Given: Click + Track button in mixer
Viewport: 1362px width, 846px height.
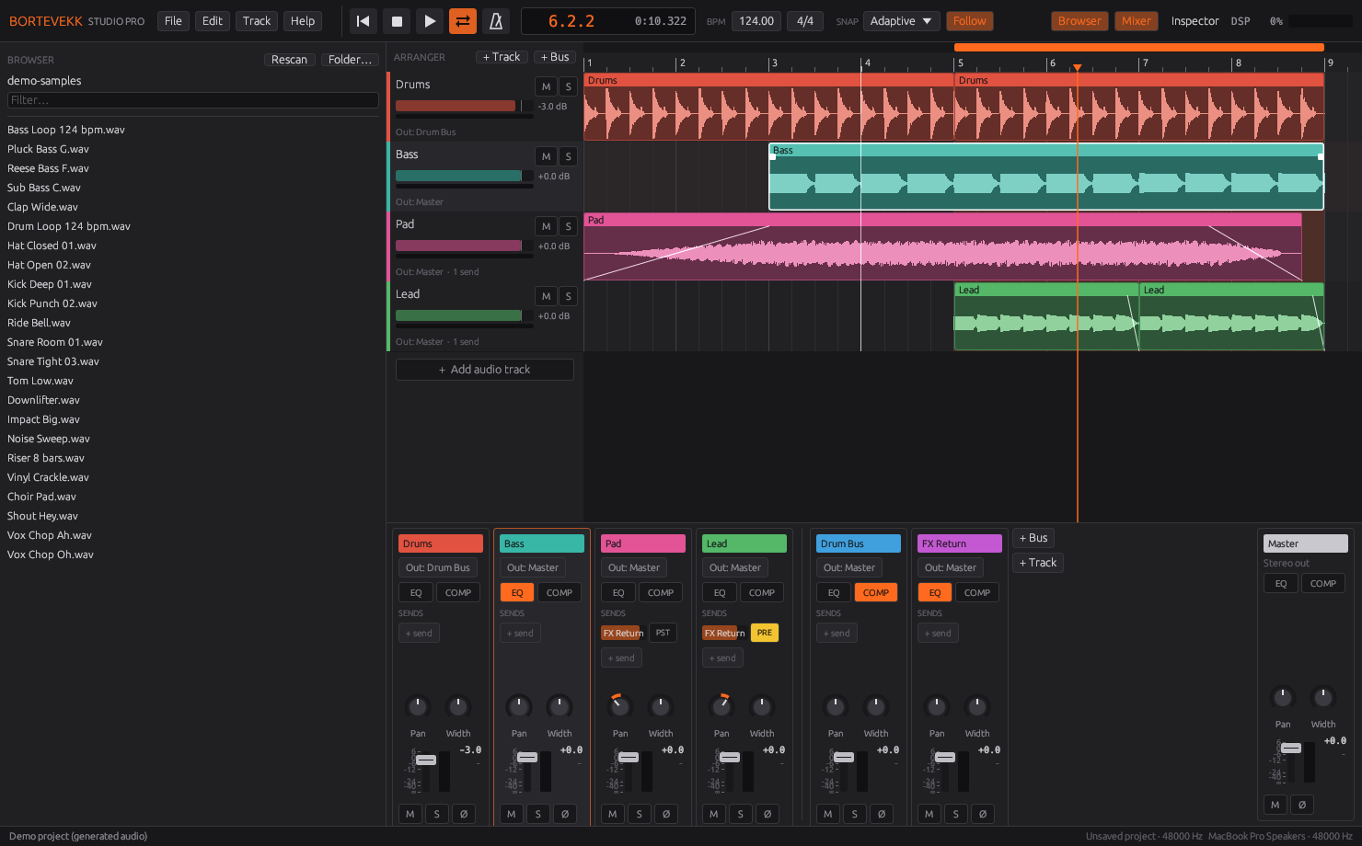Looking at the screenshot, I should coord(1038,563).
